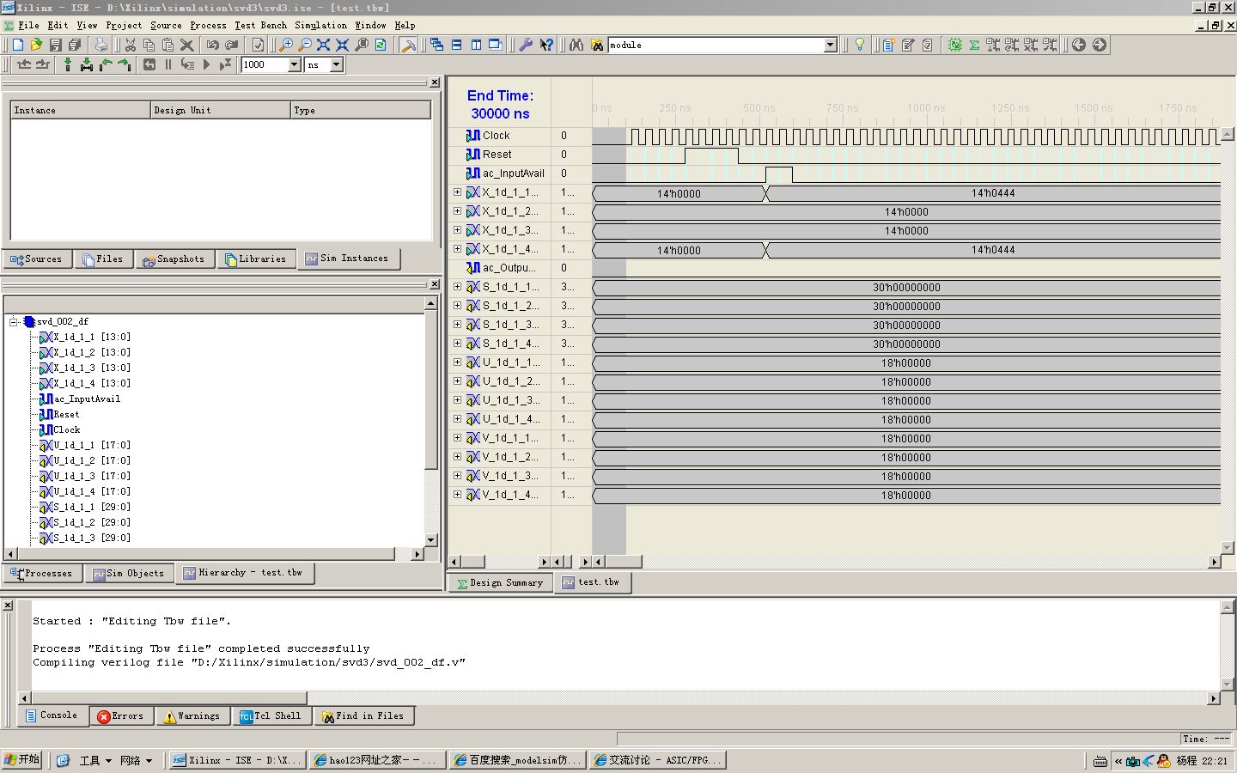
Task: Click the wrench tool icon in toolbar
Action: [526, 45]
